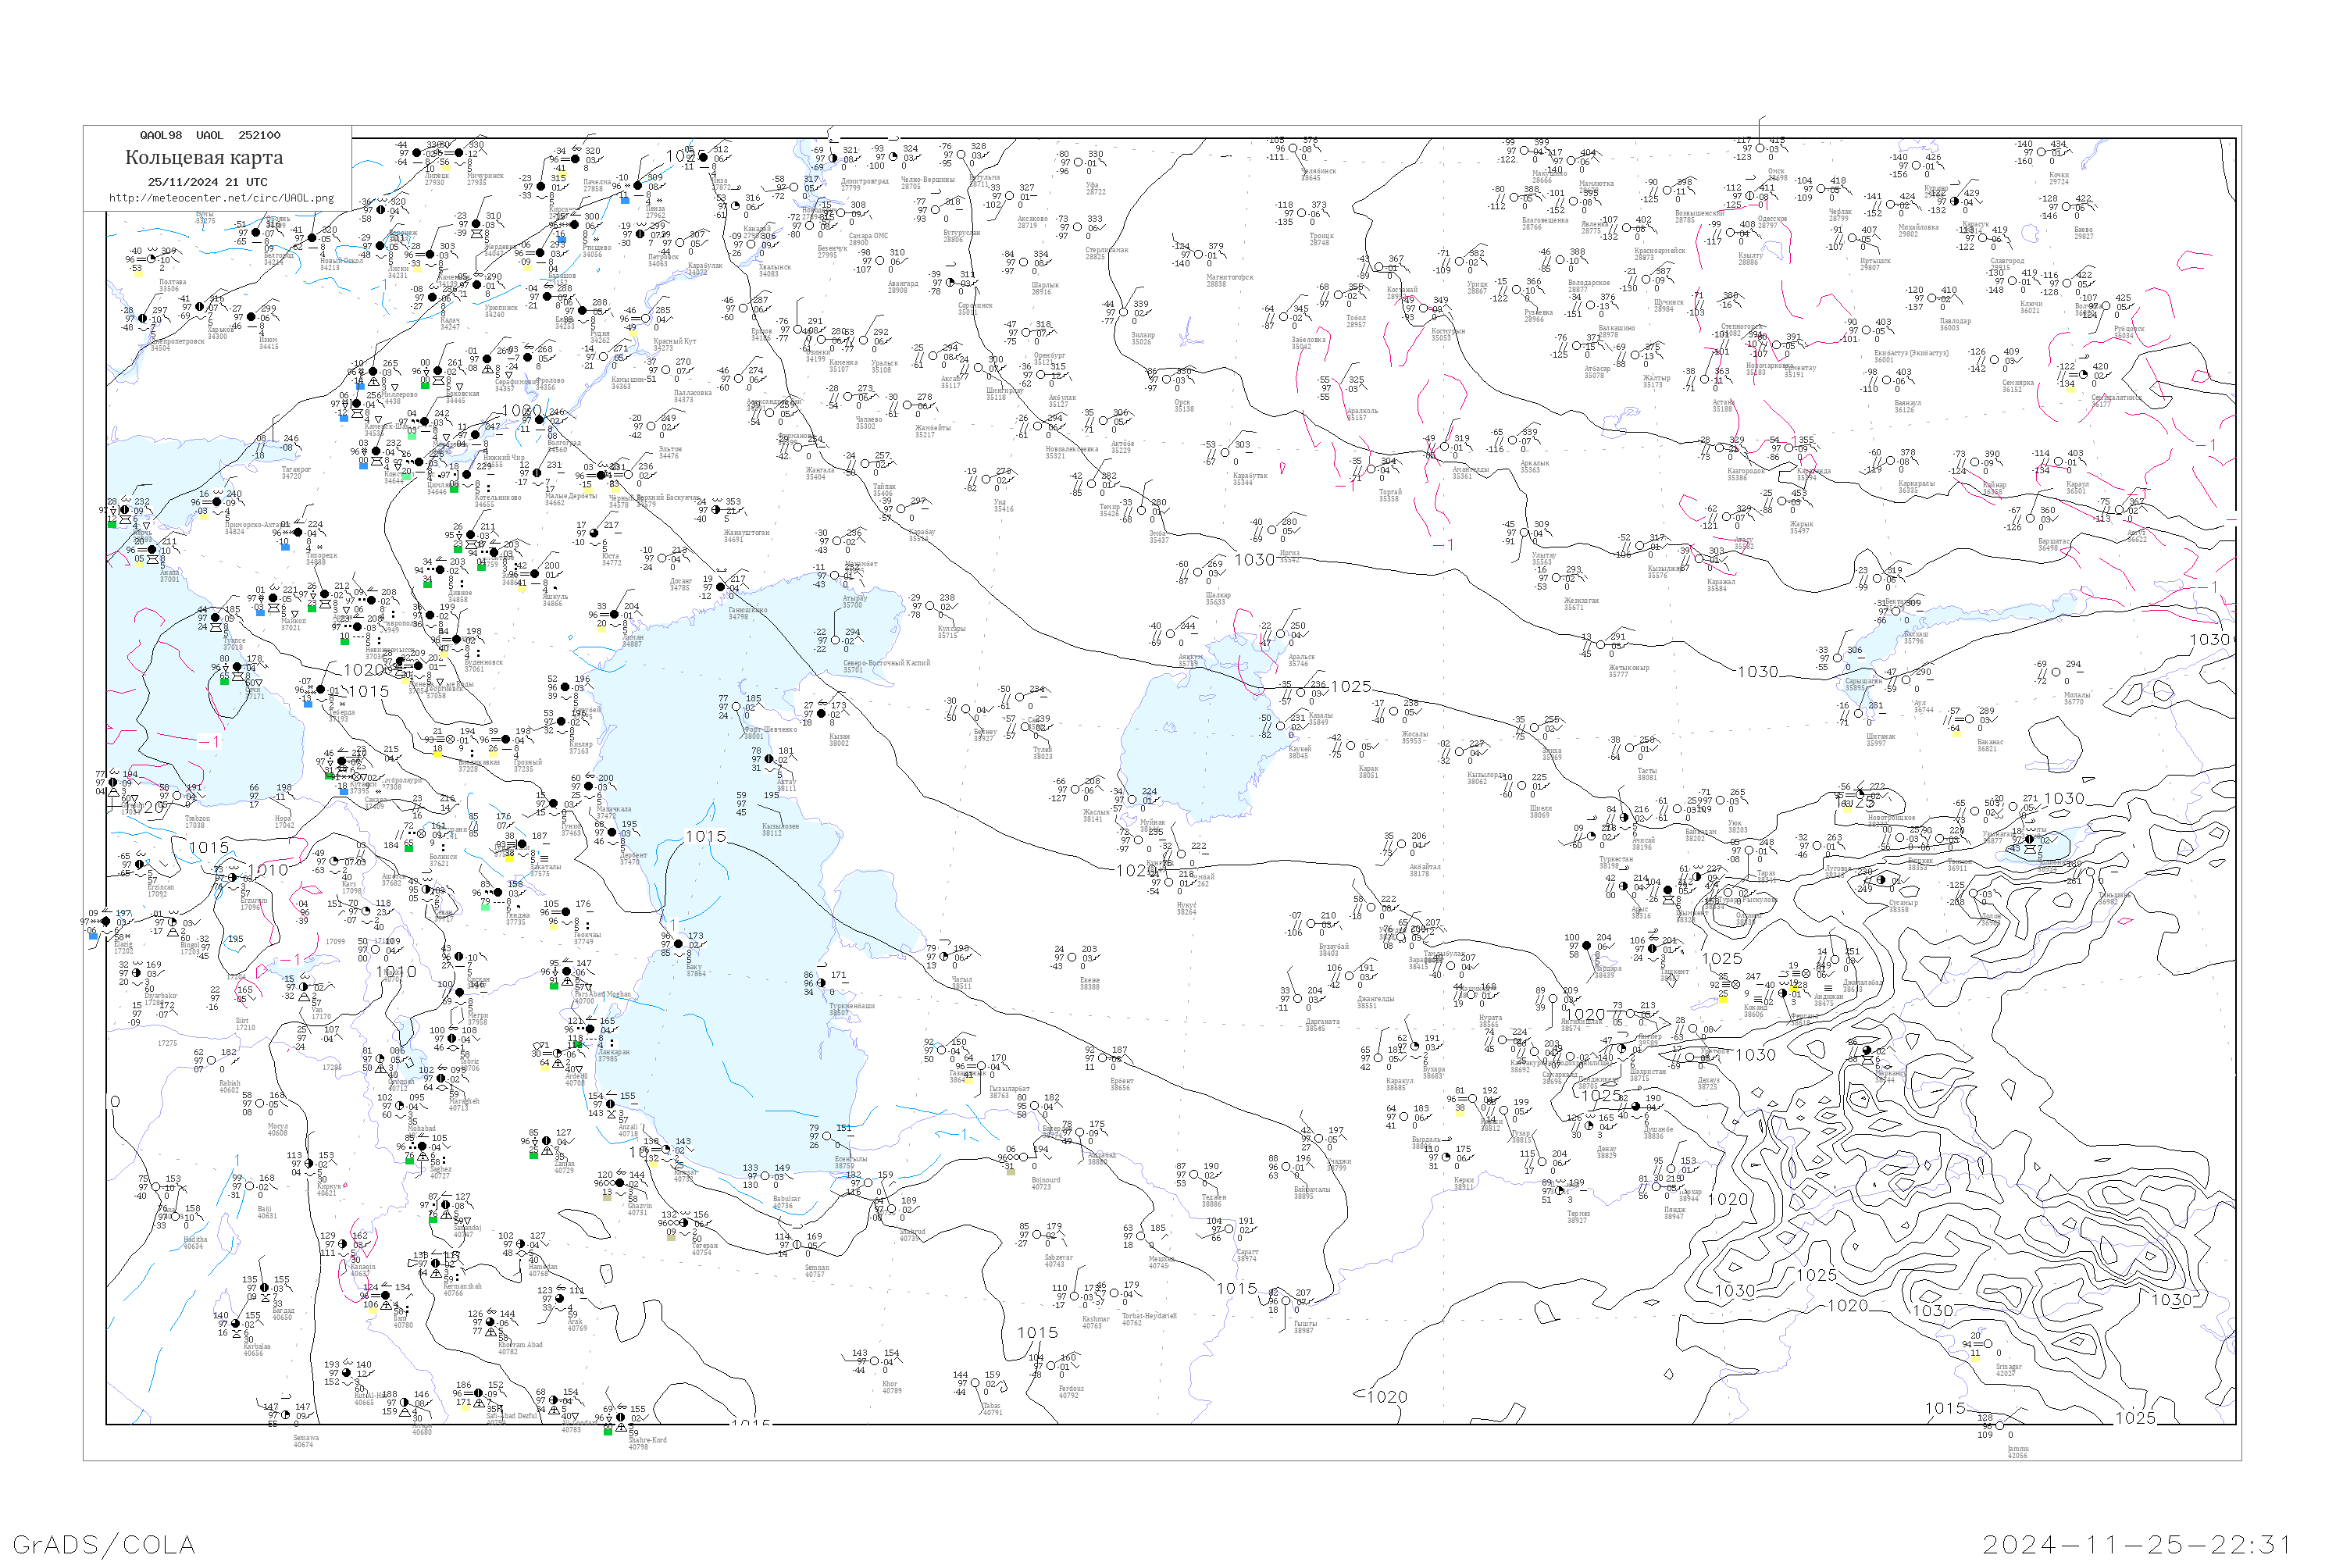Viewport: 2343px width, 1562px height.
Task: Click the Аральск 35746 station label
Action: [1301, 659]
